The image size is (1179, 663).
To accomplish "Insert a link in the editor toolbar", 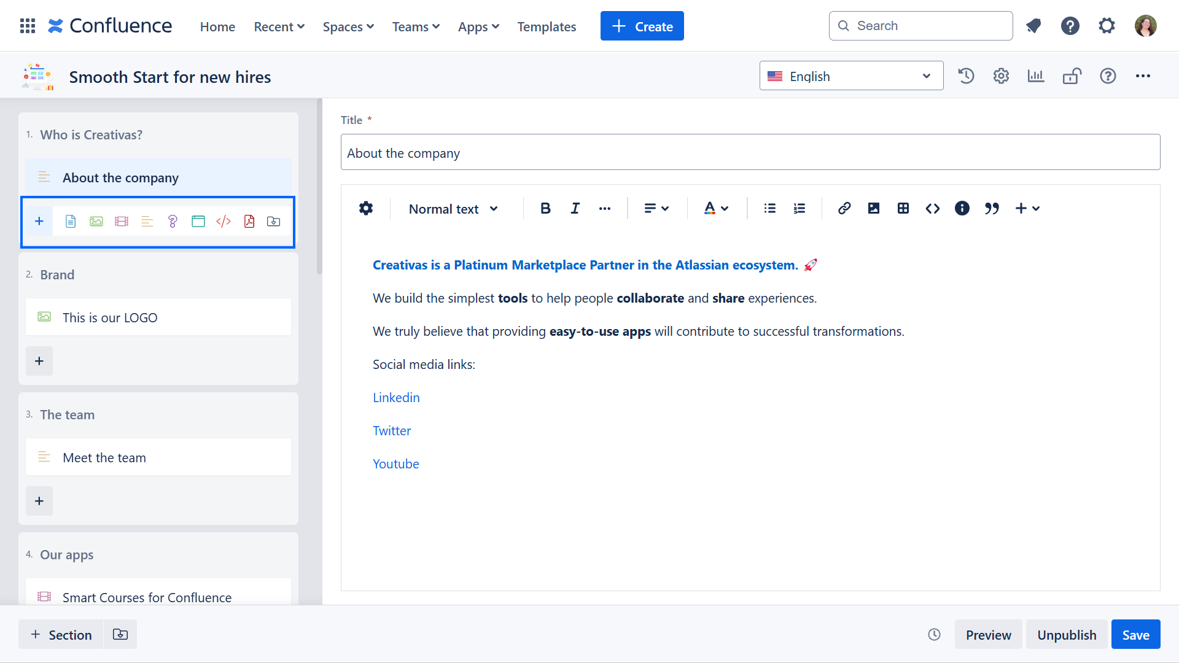I will tap(844, 209).
